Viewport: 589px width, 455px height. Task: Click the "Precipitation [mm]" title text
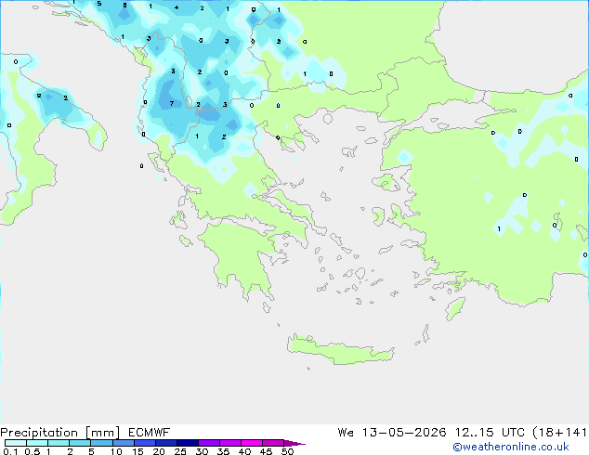tap(60, 433)
